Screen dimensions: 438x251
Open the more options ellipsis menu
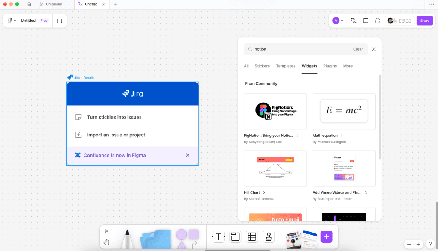click(x=432, y=4)
